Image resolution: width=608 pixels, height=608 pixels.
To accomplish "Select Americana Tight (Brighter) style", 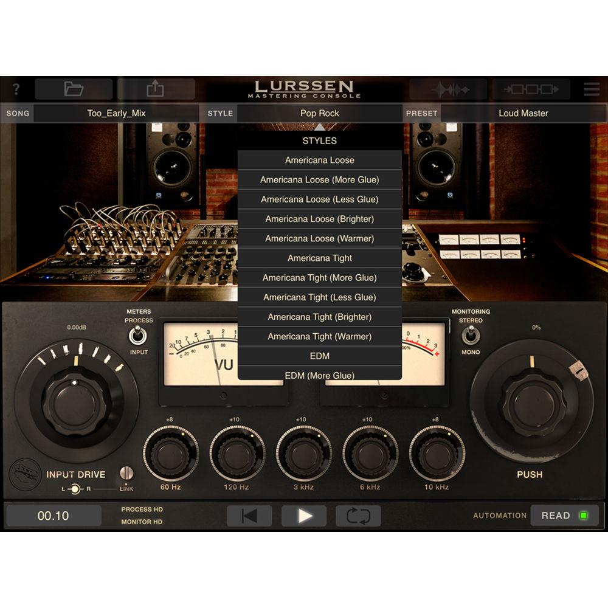I will pos(319,317).
